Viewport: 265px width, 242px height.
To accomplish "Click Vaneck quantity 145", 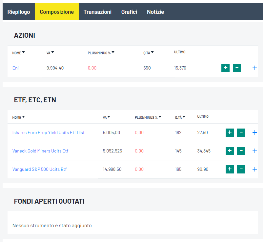I will [x=178, y=151].
